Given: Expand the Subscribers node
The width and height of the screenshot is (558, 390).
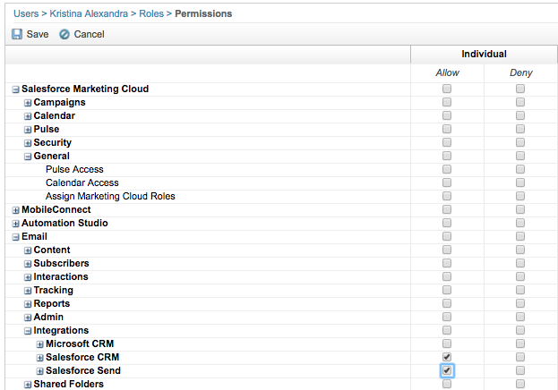Looking at the screenshot, I should pos(28,264).
